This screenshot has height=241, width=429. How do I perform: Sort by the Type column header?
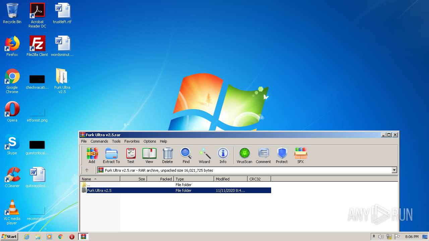click(194, 179)
